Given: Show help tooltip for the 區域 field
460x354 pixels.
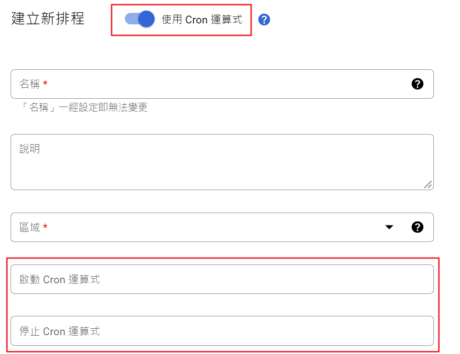Looking at the screenshot, I should click(x=417, y=227).
